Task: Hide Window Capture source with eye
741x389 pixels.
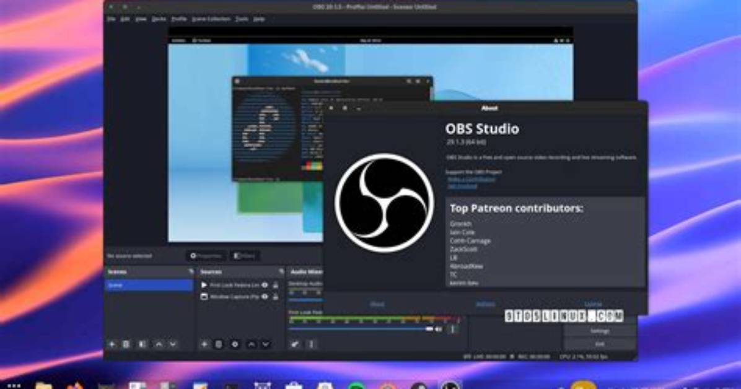Action: tap(265, 297)
